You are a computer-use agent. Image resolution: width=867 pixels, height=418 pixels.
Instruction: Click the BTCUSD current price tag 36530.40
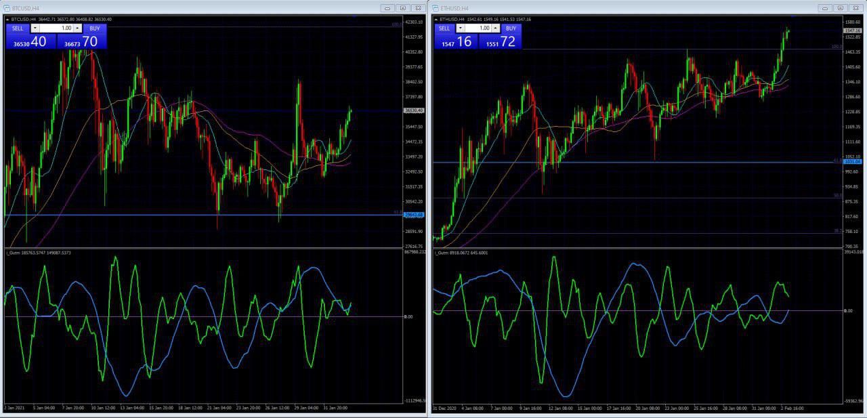click(414, 110)
